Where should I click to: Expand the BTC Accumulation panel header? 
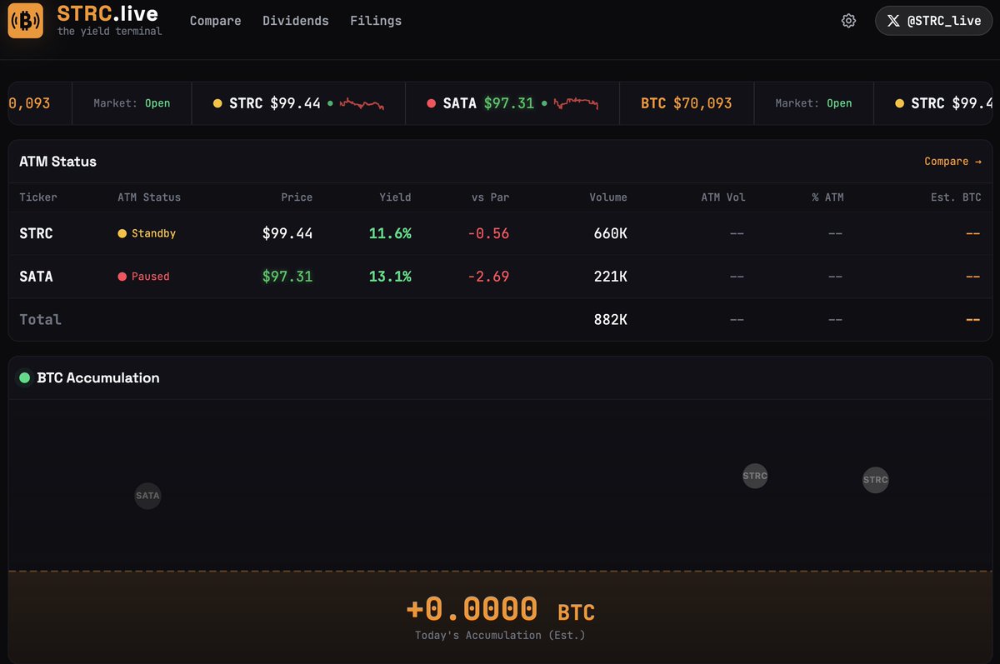(x=99, y=377)
